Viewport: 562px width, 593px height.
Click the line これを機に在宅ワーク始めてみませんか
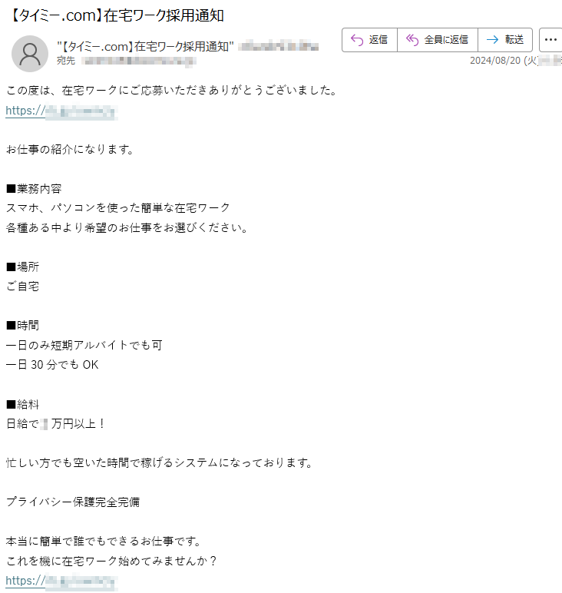(111, 561)
